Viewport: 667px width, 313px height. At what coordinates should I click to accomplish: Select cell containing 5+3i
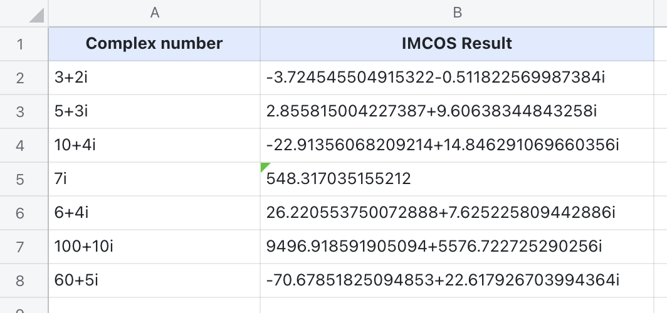[154, 111]
